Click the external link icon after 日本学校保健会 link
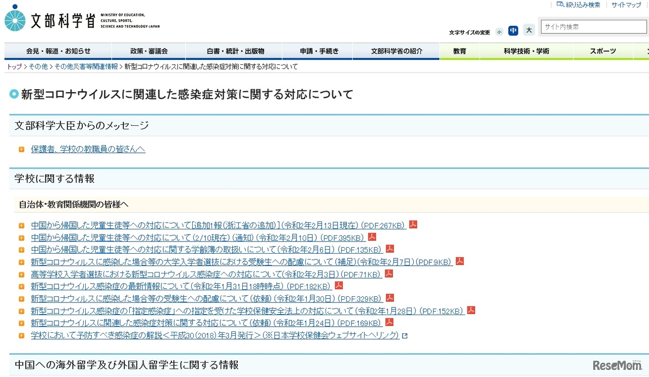This screenshot has height=377, width=649. point(404,335)
